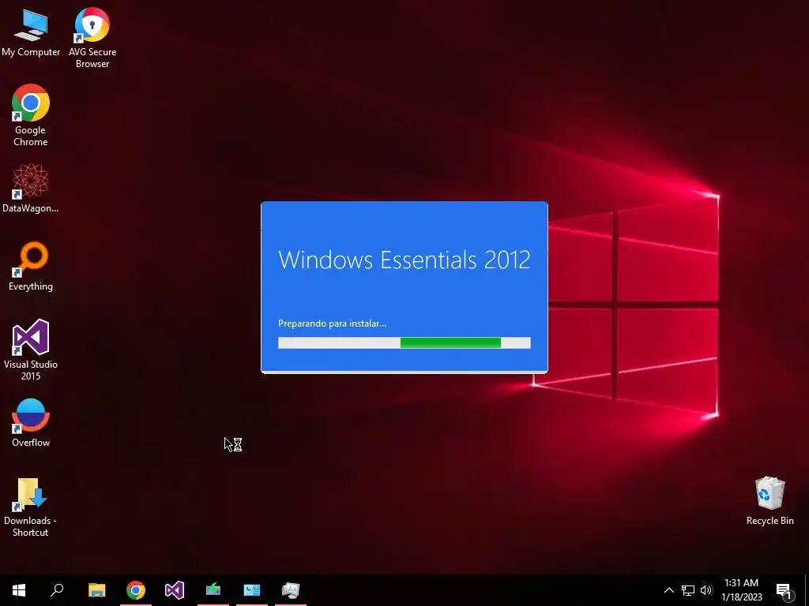
Task: Open the Windows Start menu
Action: click(19, 590)
